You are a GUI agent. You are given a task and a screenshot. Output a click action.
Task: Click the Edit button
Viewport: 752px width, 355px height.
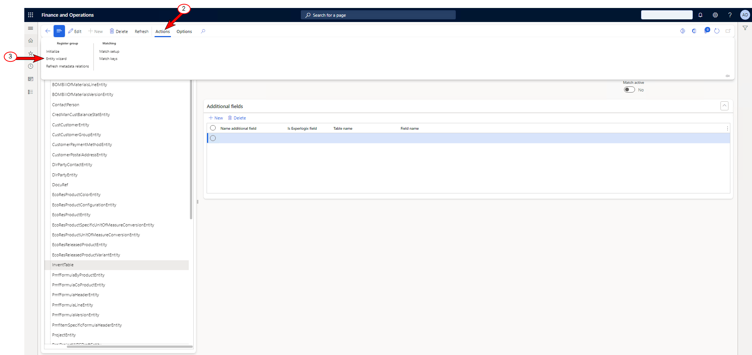pyautogui.click(x=75, y=31)
